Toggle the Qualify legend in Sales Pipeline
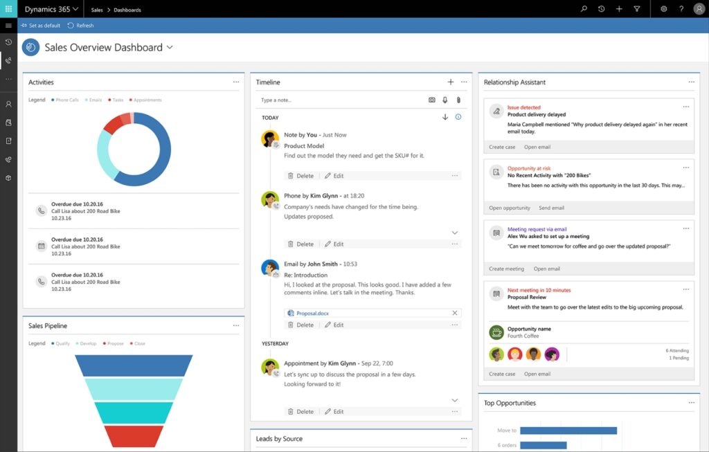Image resolution: width=709 pixels, height=452 pixels. click(60, 344)
